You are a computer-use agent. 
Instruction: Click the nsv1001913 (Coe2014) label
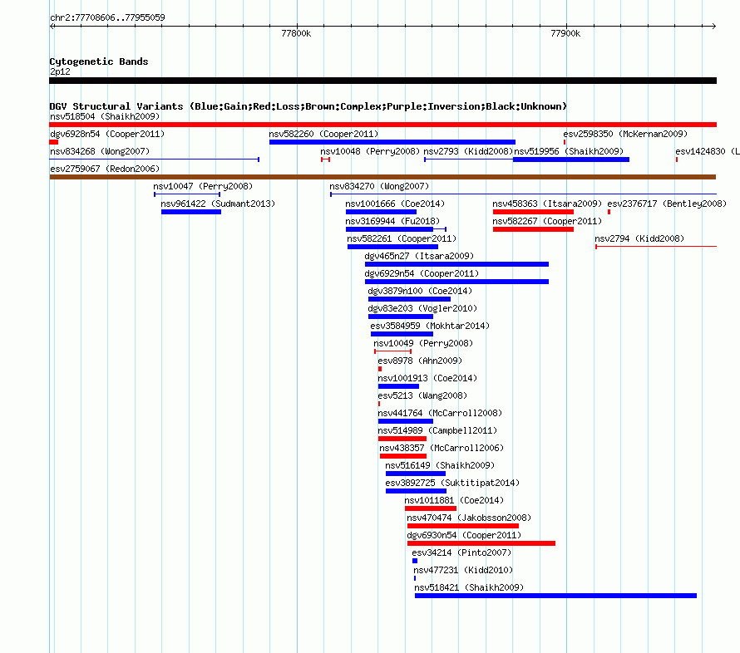[427, 378]
